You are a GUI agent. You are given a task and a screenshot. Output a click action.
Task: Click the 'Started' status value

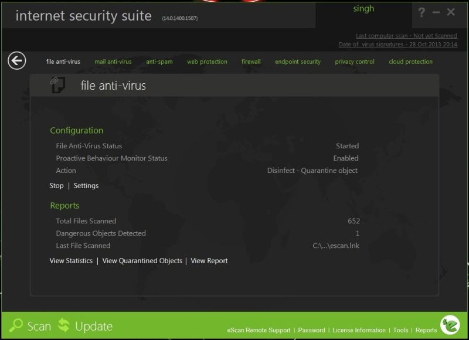[x=347, y=146]
